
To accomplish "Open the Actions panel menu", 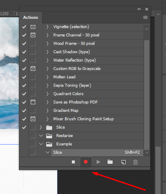I will tap(145, 17).
